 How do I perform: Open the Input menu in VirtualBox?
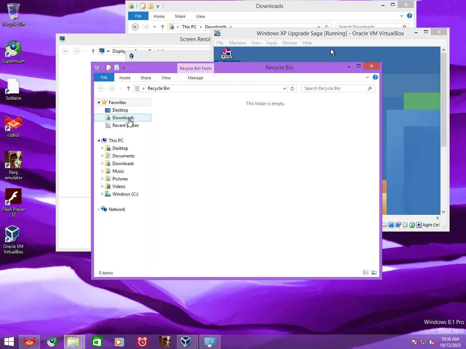272,43
